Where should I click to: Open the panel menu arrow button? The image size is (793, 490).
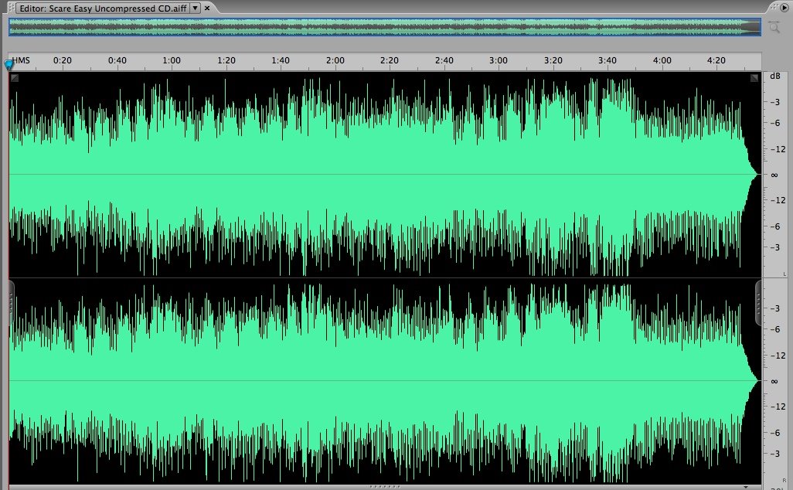coord(785,7)
